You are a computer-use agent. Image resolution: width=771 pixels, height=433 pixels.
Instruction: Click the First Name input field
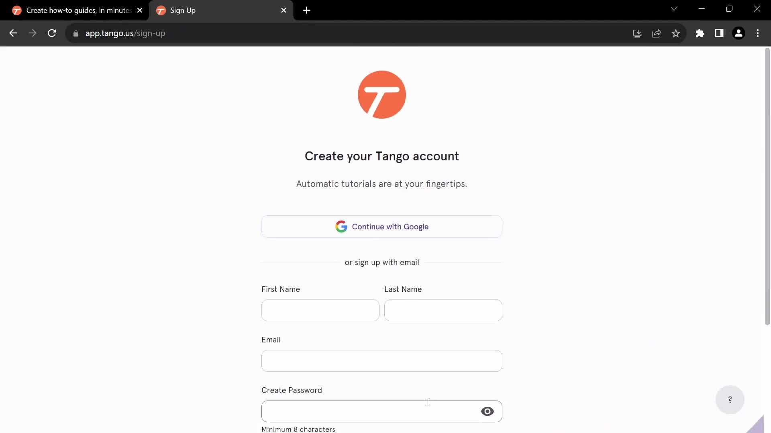(320, 310)
